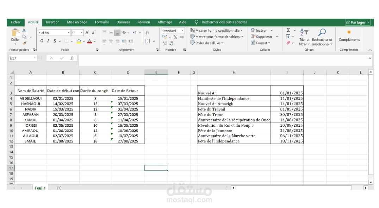Cut selection with the scissors icon
Screen dimensions: 379x208
(24, 30)
